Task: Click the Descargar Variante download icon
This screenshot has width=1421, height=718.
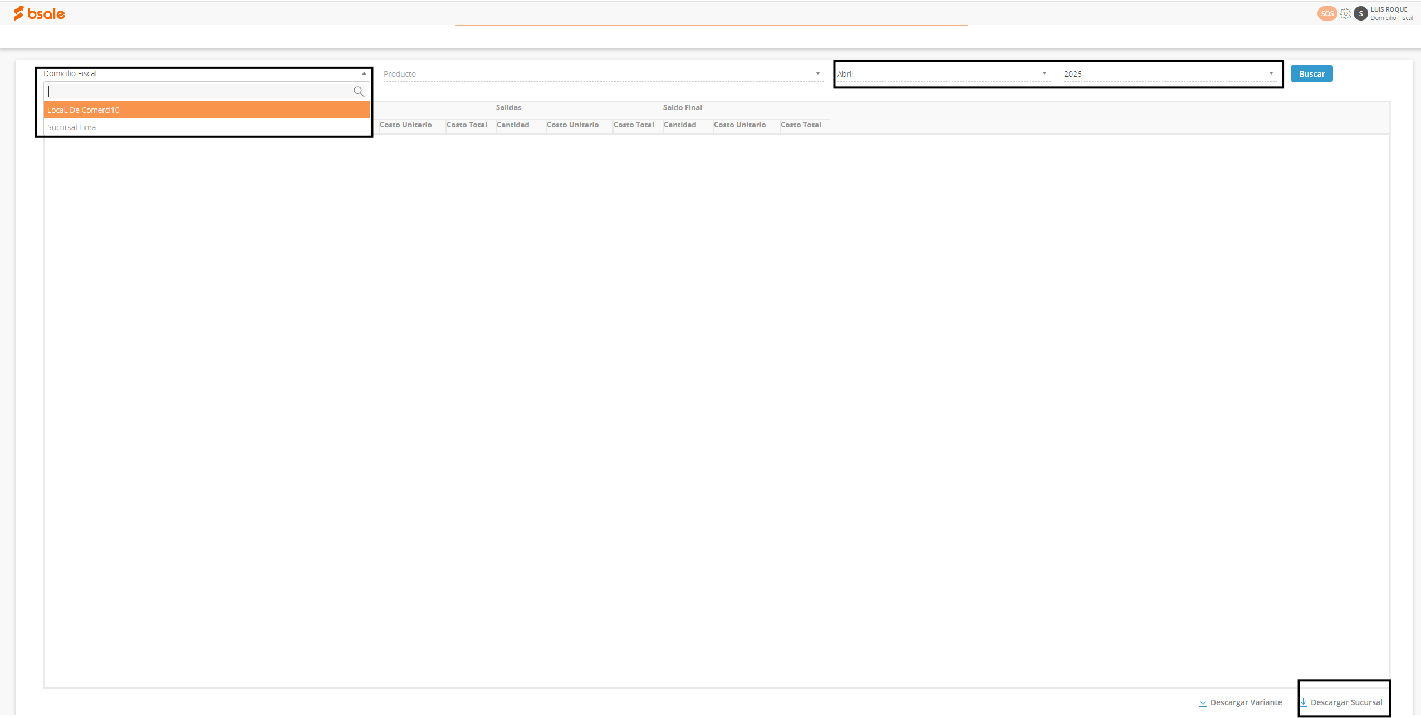Action: tap(1203, 702)
